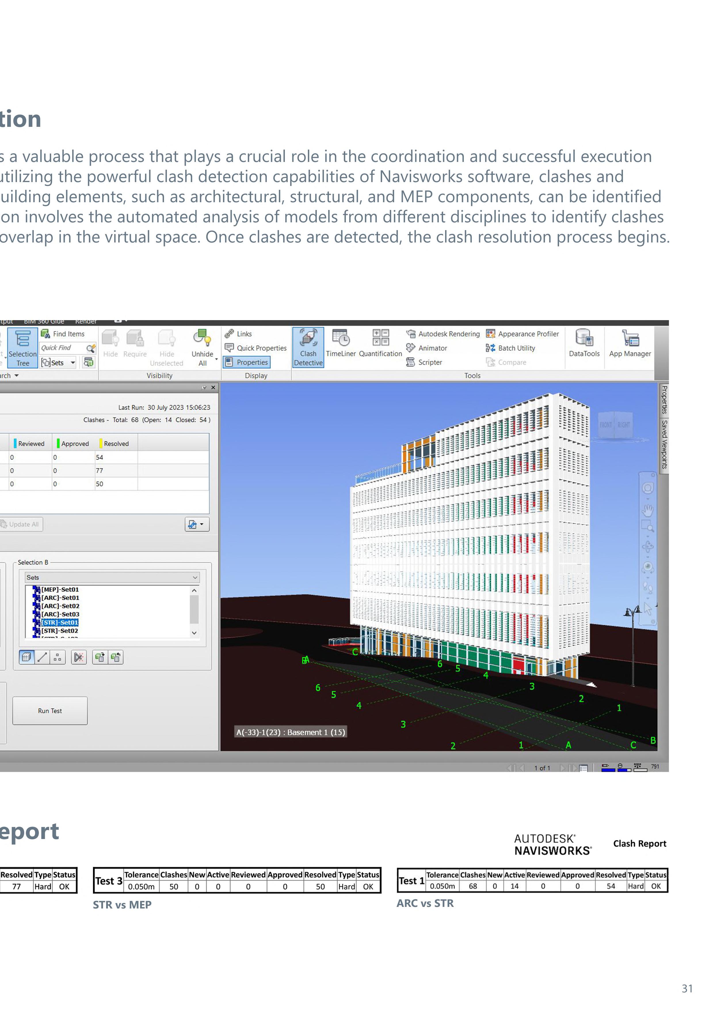This screenshot has height=1009, width=715.
Task: Click the Self-Intersect icon below Selection B
Action: pyautogui.click(x=79, y=658)
